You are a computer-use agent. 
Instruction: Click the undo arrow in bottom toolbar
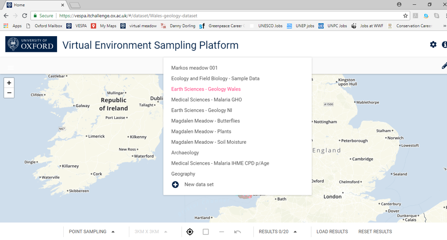pyautogui.click(x=238, y=232)
